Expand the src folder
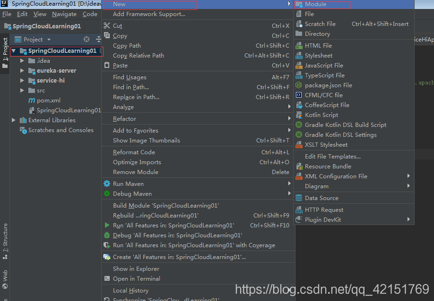The height and width of the screenshot is (301, 434). click(22, 91)
